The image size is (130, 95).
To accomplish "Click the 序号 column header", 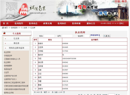I will [x=35, y=40].
